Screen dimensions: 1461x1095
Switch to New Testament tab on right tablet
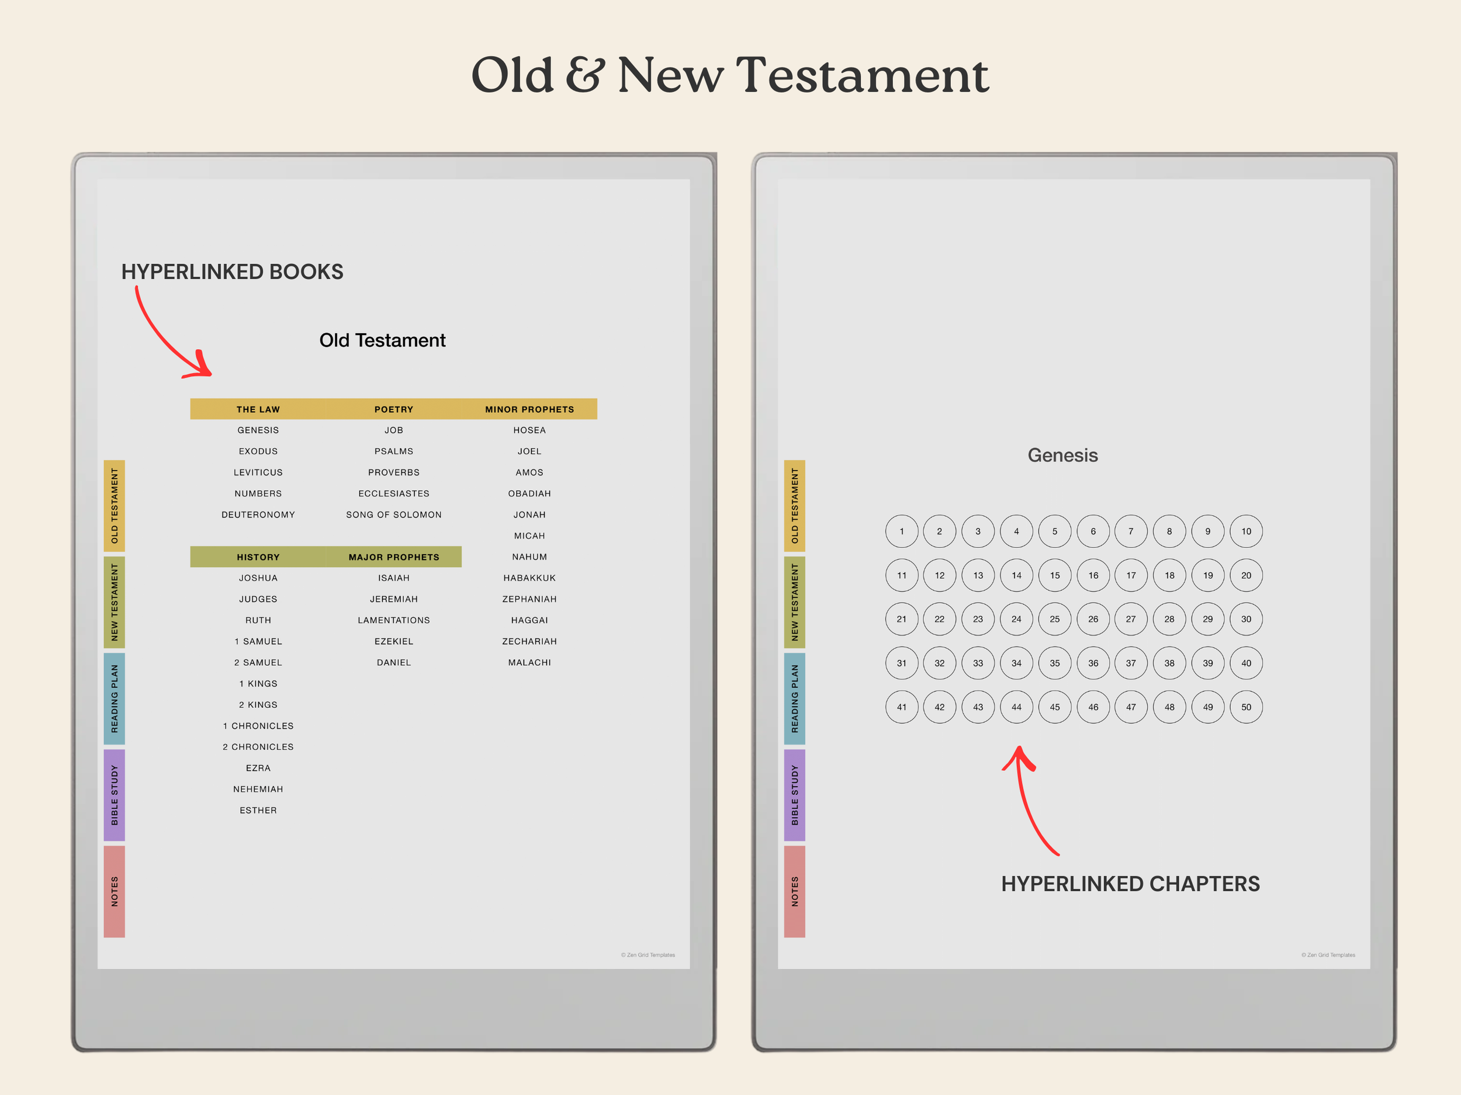coord(795,602)
